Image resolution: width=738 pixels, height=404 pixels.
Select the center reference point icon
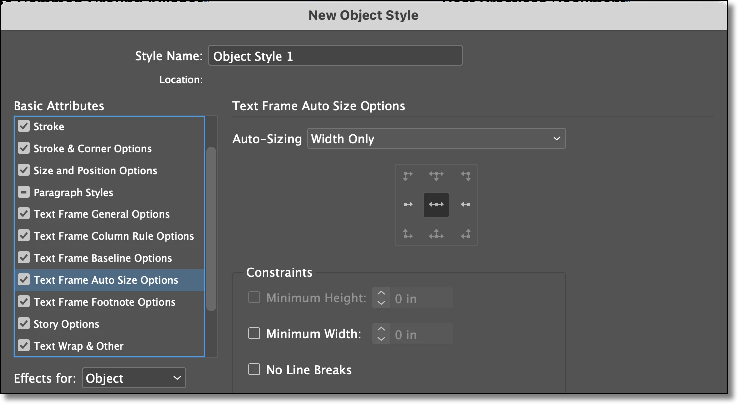436,204
